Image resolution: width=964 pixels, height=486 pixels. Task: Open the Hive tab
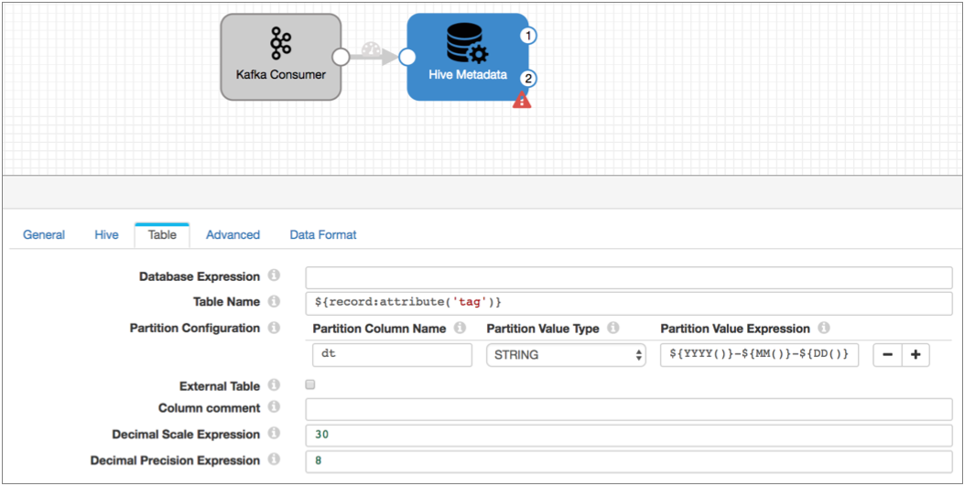[x=106, y=234]
